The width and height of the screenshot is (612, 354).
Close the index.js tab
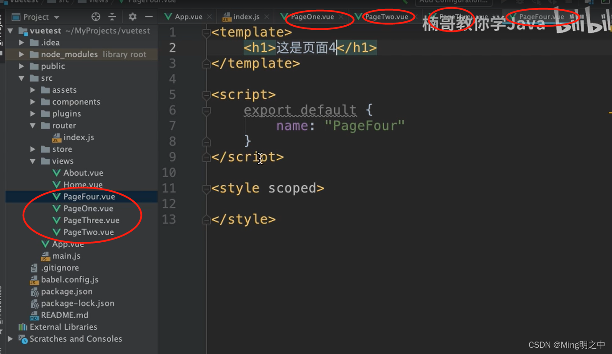pos(267,17)
